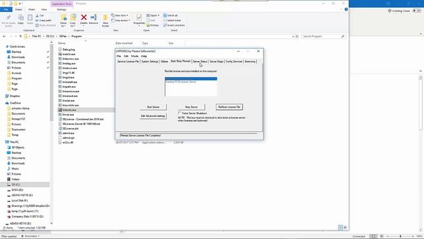The height and width of the screenshot is (239, 424).
Task: Click Invert selection in the ribbon
Action: pos(174,25)
